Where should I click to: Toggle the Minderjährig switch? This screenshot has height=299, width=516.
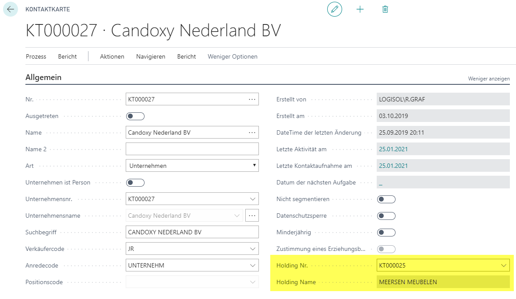coord(386,233)
